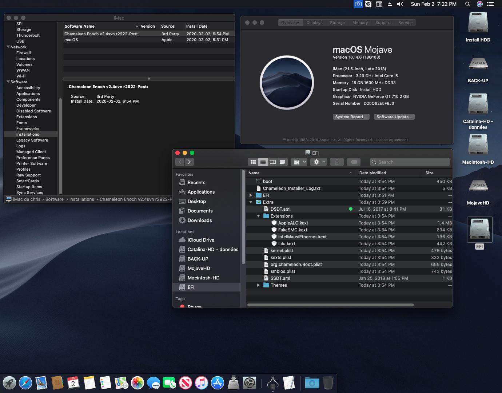502x393 pixels.
Task: Collapse the Software section in System Report
Action: pyautogui.click(x=8, y=82)
